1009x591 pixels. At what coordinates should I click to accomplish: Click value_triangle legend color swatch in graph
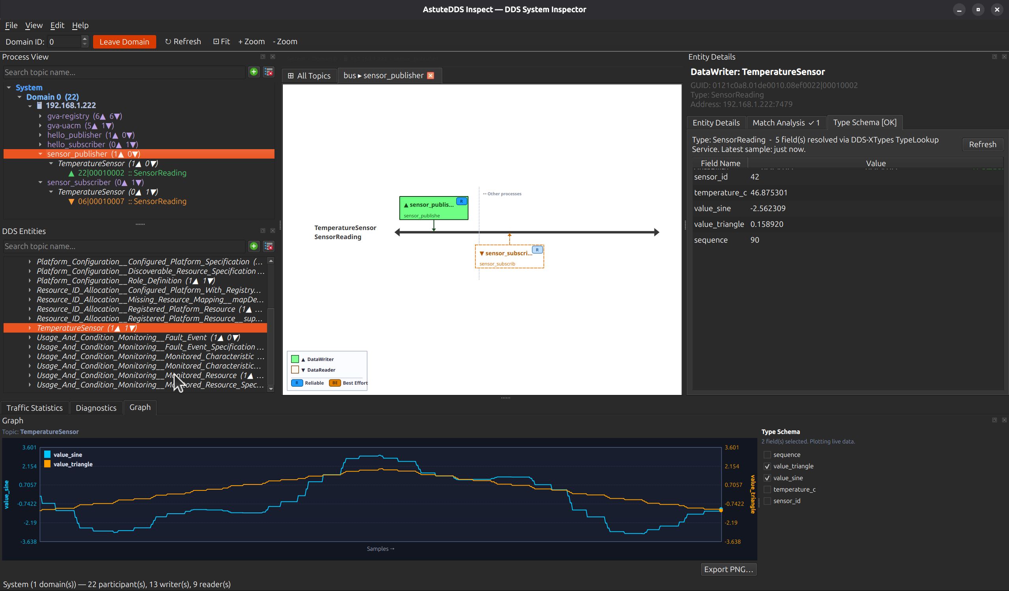click(47, 464)
